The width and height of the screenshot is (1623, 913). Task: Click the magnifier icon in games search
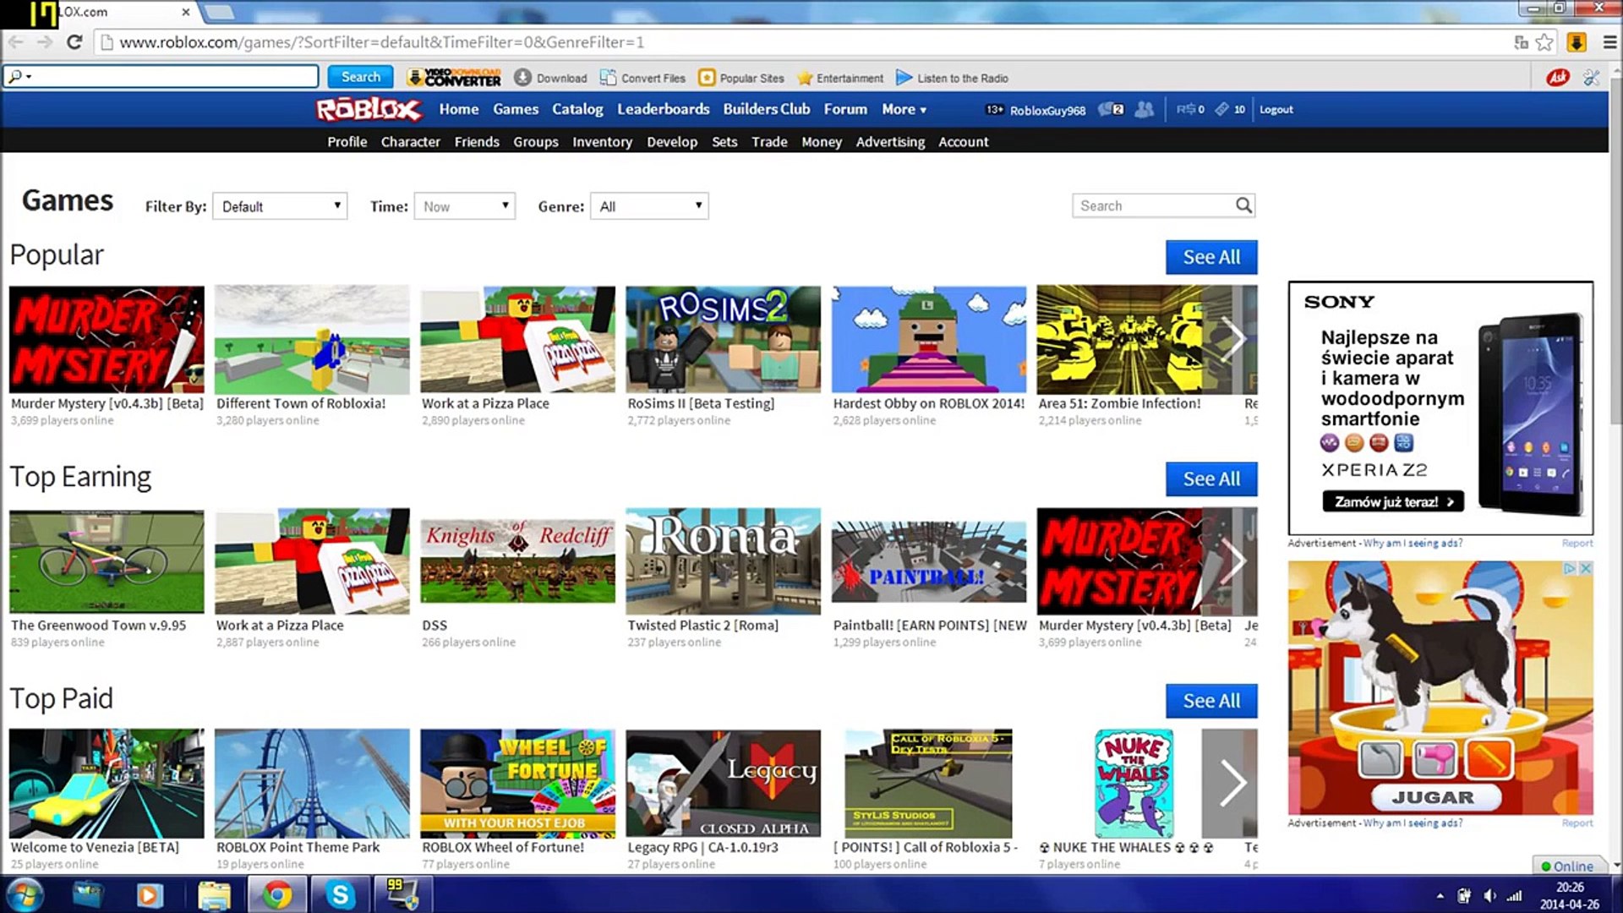coord(1243,205)
